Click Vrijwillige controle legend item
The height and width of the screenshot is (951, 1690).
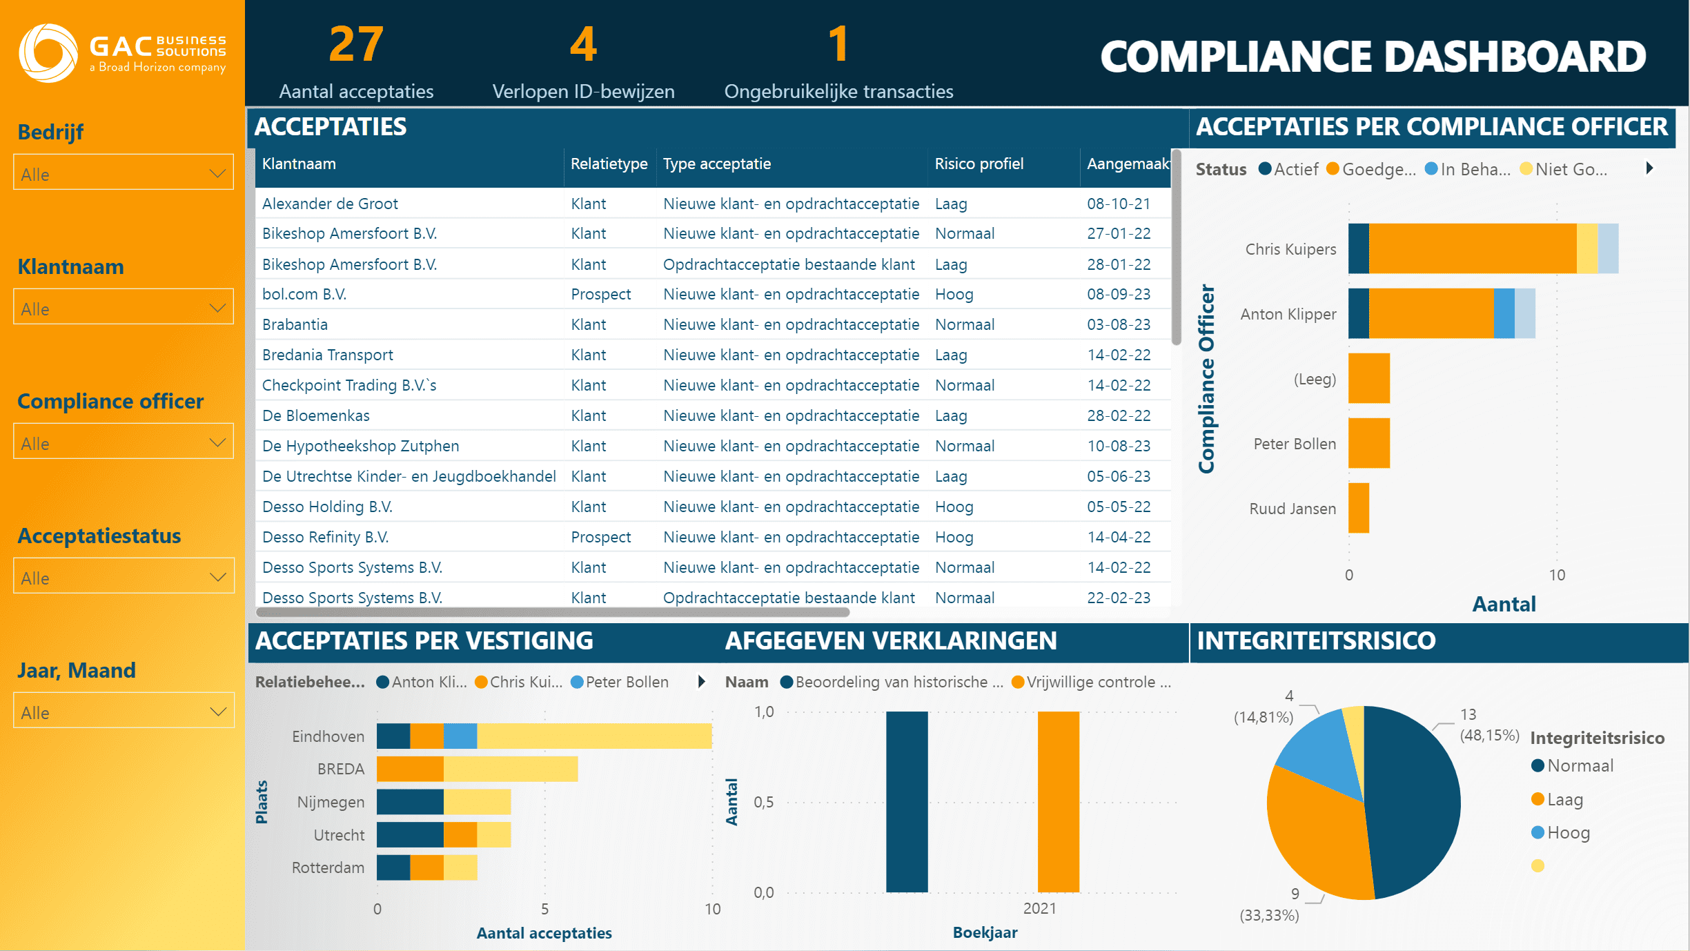[x=1091, y=682]
